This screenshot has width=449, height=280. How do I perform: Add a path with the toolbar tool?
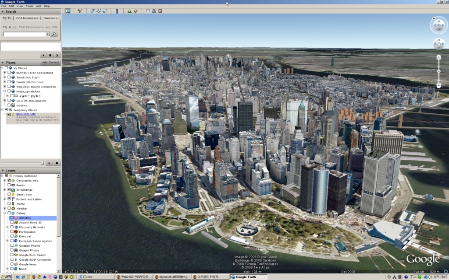pos(99,11)
